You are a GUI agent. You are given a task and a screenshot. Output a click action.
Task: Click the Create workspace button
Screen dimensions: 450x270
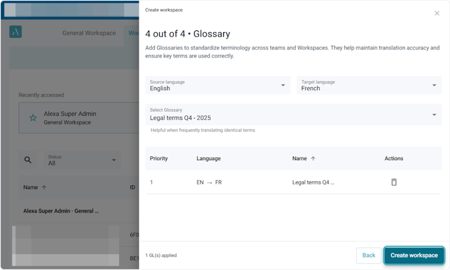pyautogui.click(x=413, y=256)
